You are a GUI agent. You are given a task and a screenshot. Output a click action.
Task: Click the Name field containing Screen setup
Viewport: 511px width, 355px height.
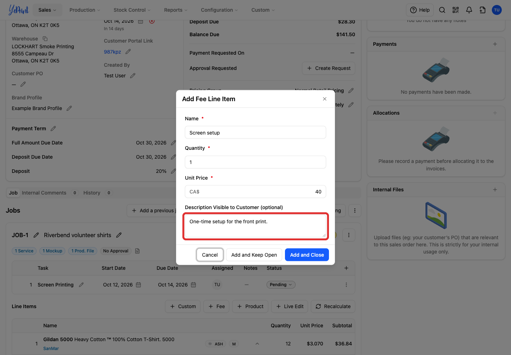pyautogui.click(x=255, y=132)
